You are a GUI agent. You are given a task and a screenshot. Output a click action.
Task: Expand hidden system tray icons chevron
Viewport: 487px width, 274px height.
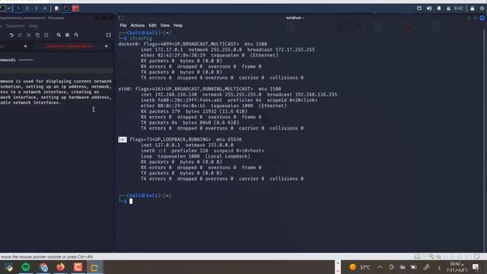tap(380, 267)
